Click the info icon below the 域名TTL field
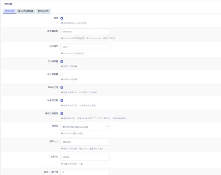221x175 pixels. click(x=62, y=163)
